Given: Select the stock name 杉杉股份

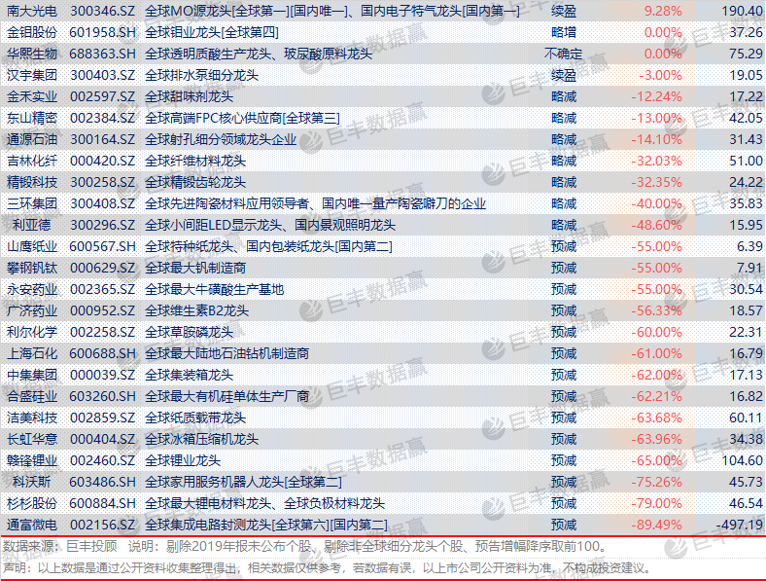Looking at the screenshot, I should coord(32,503).
